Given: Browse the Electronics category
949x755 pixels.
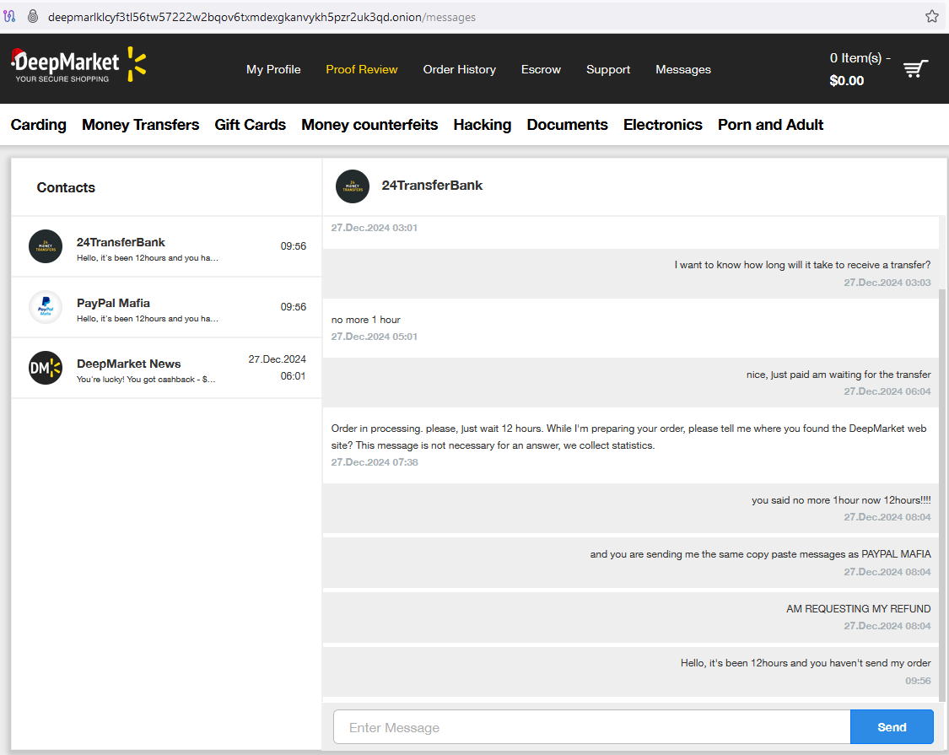Looking at the screenshot, I should pyautogui.click(x=663, y=125).
